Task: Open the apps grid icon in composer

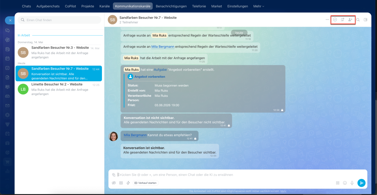Action: pos(338,183)
